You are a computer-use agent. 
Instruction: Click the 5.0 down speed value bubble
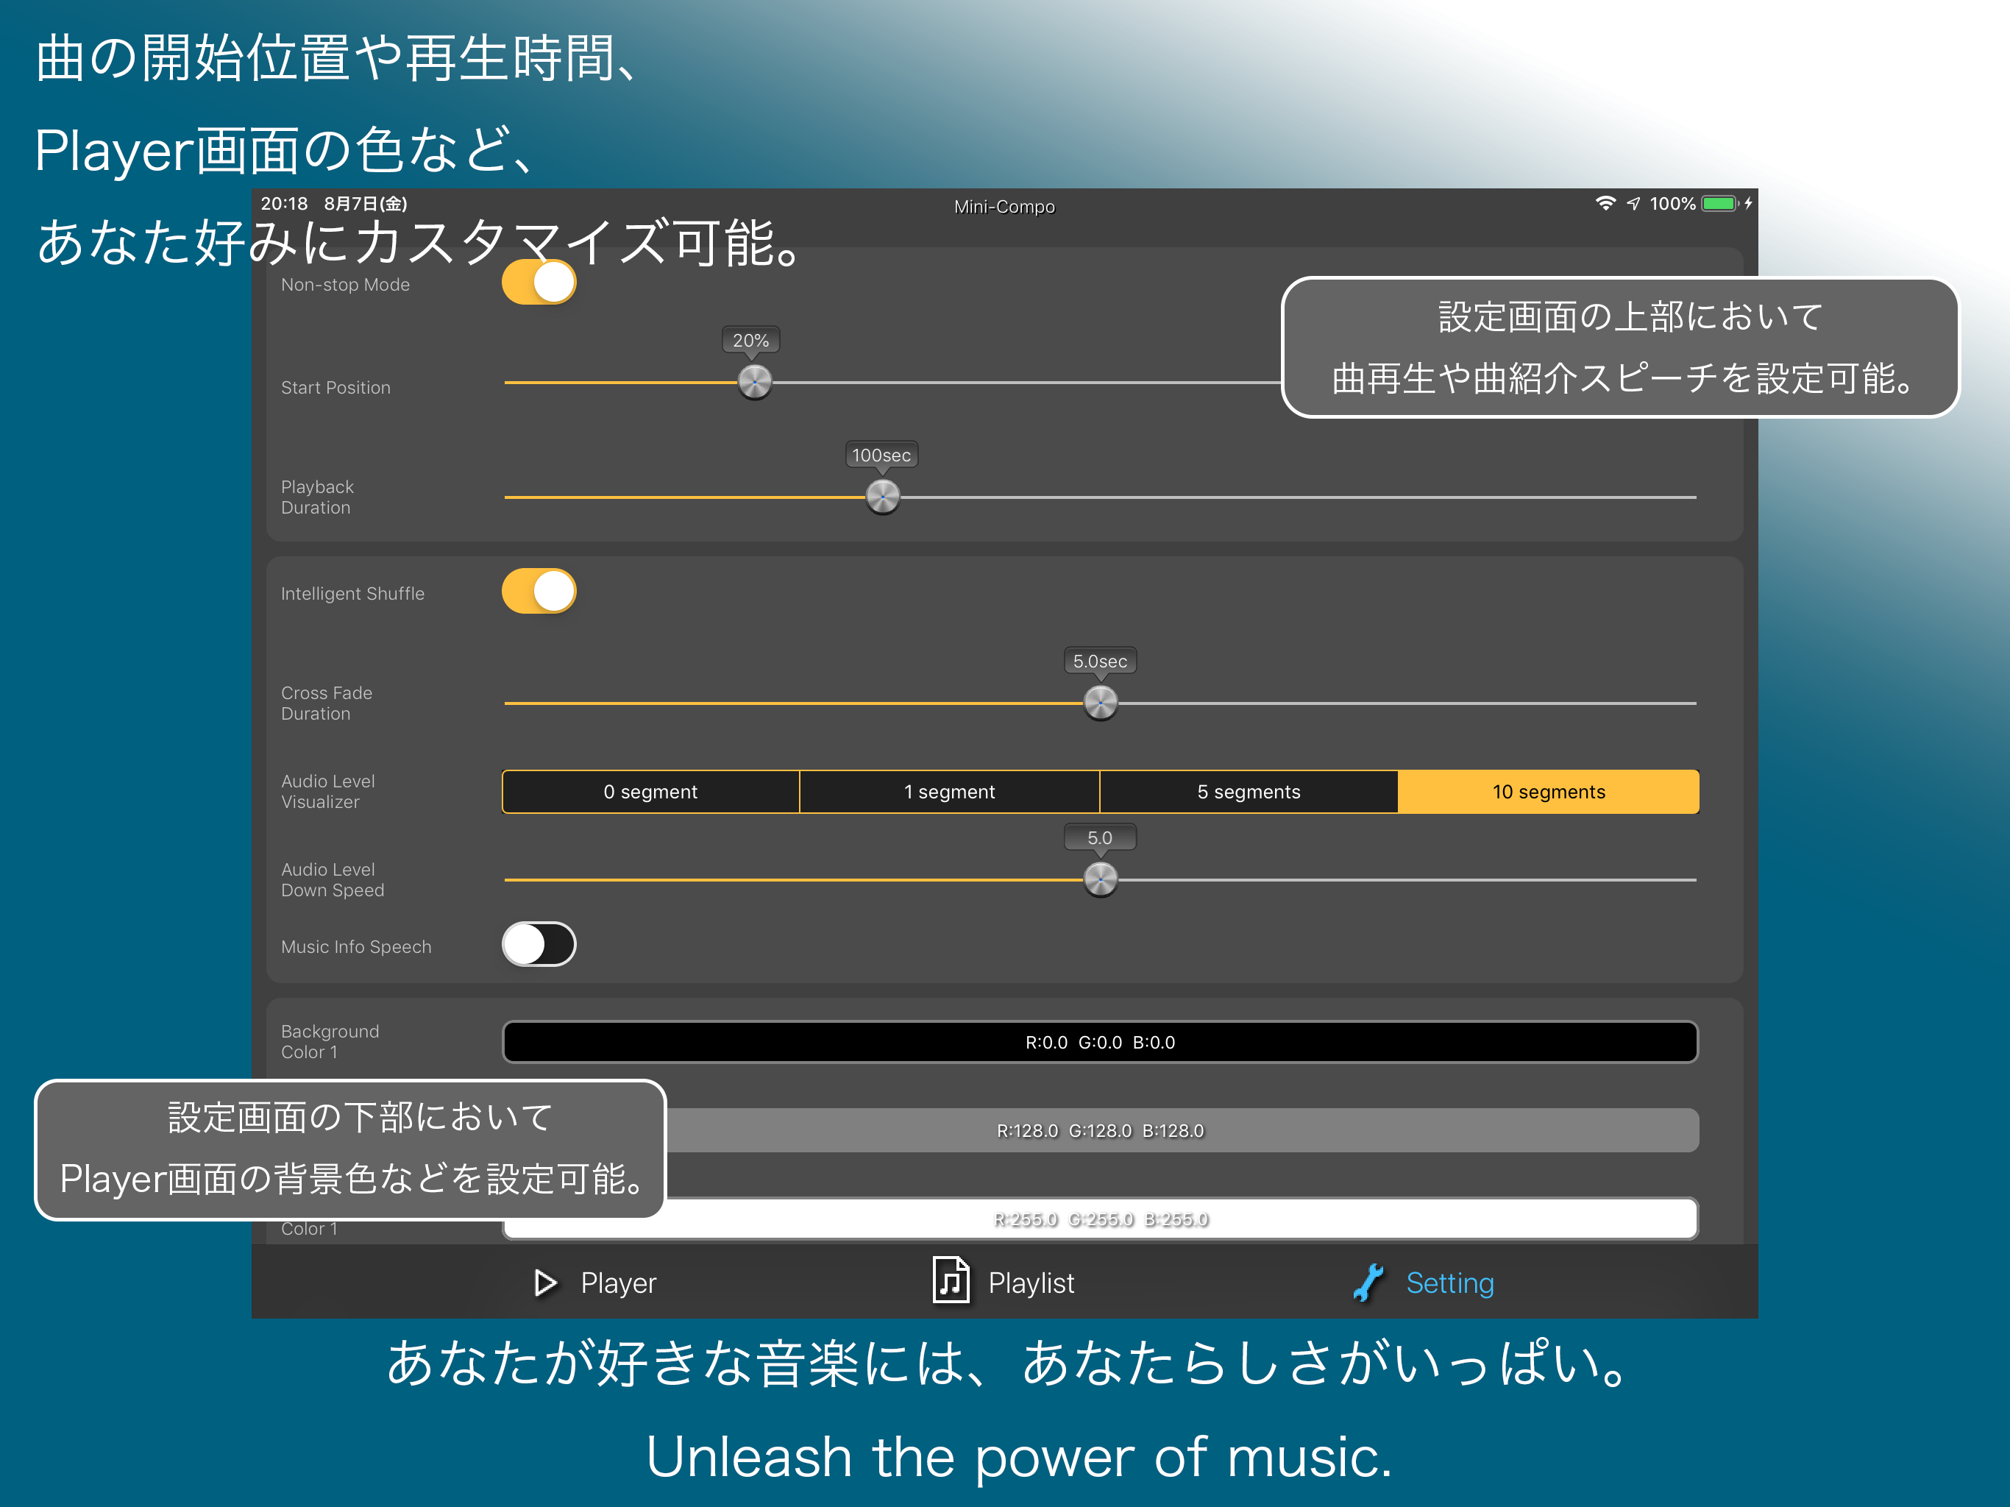point(1099,837)
